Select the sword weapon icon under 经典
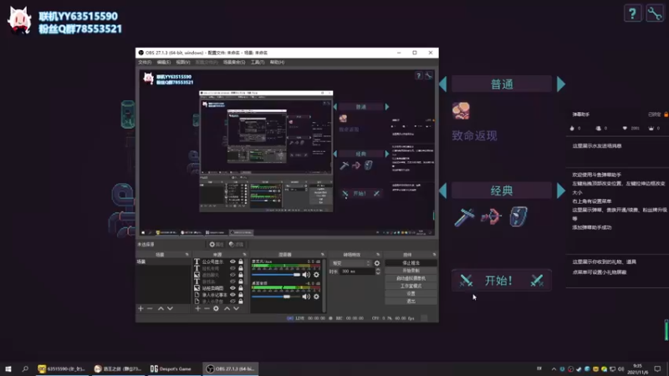The width and height of the screenshot is (669, 376). tap(464, 216)
